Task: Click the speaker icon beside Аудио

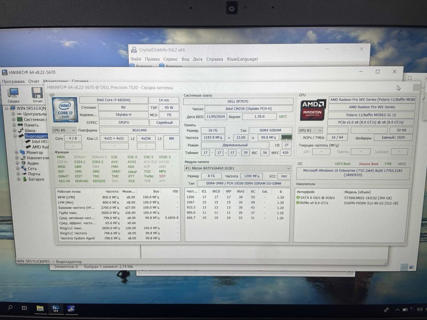Action: click(x=24, y=163)
